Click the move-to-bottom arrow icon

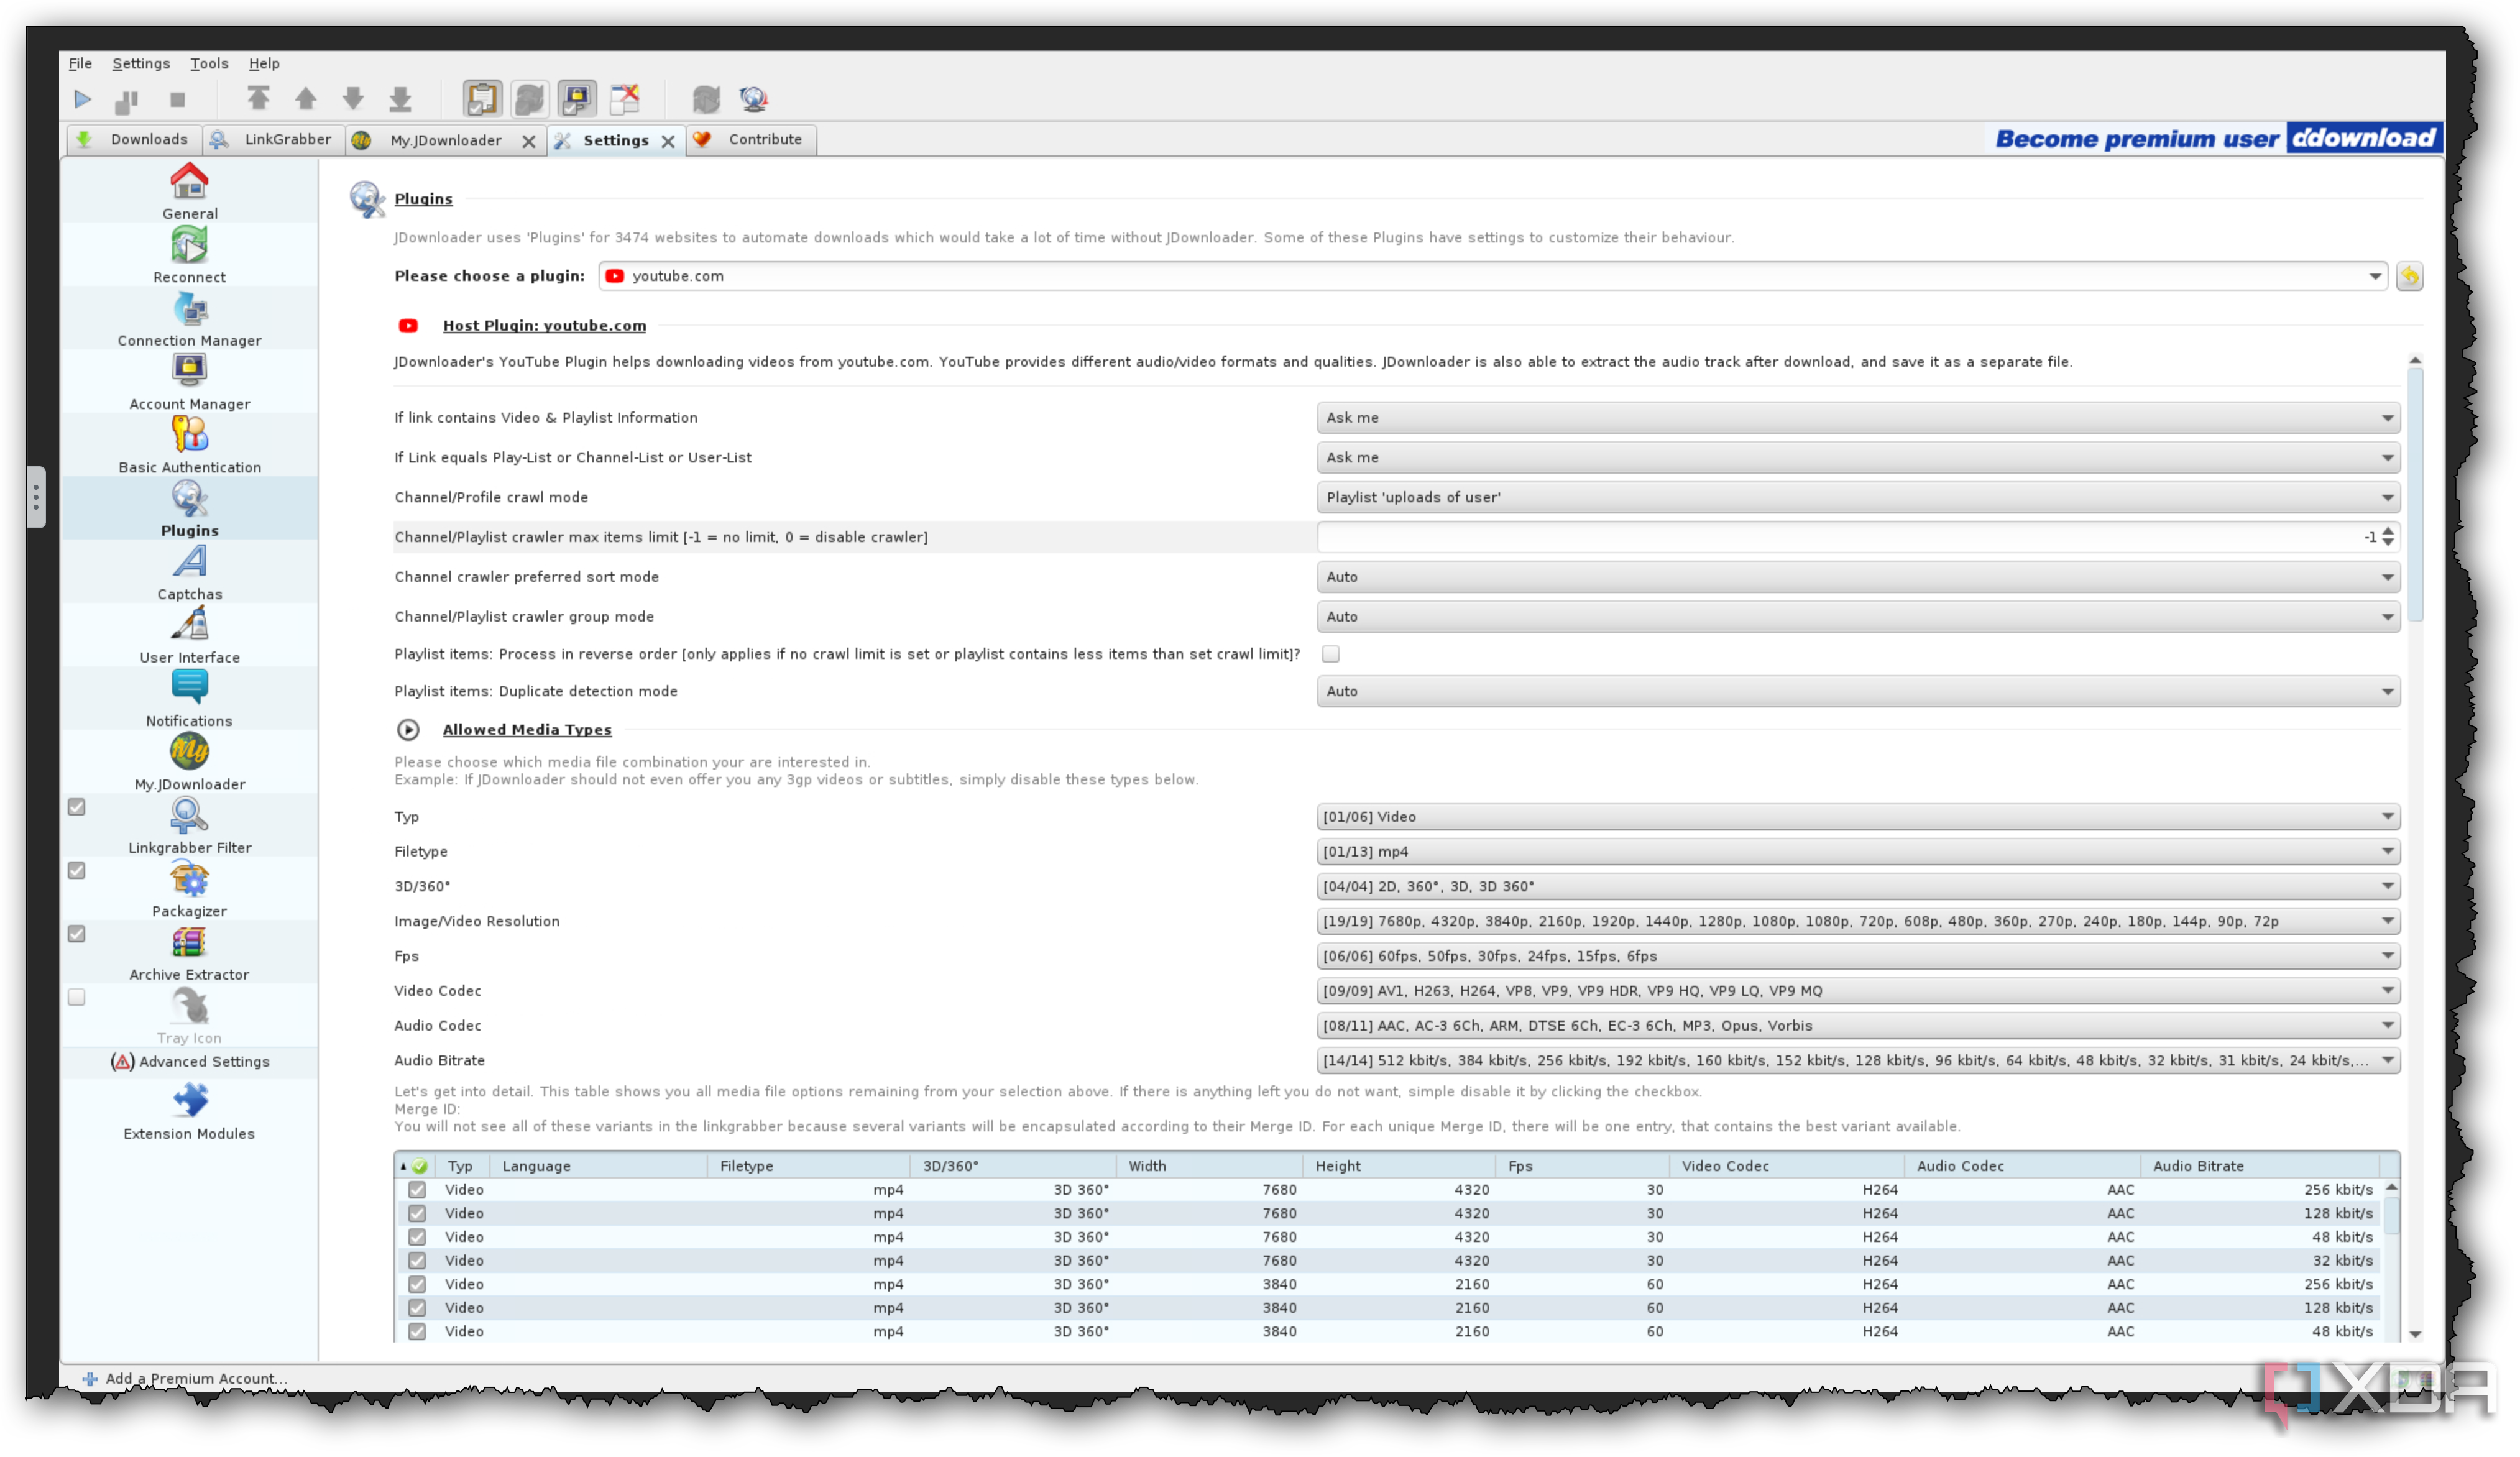coord(400,98)
